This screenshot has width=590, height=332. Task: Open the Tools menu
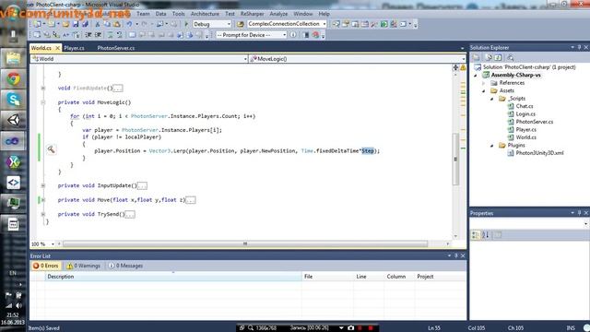coord(178,14)
